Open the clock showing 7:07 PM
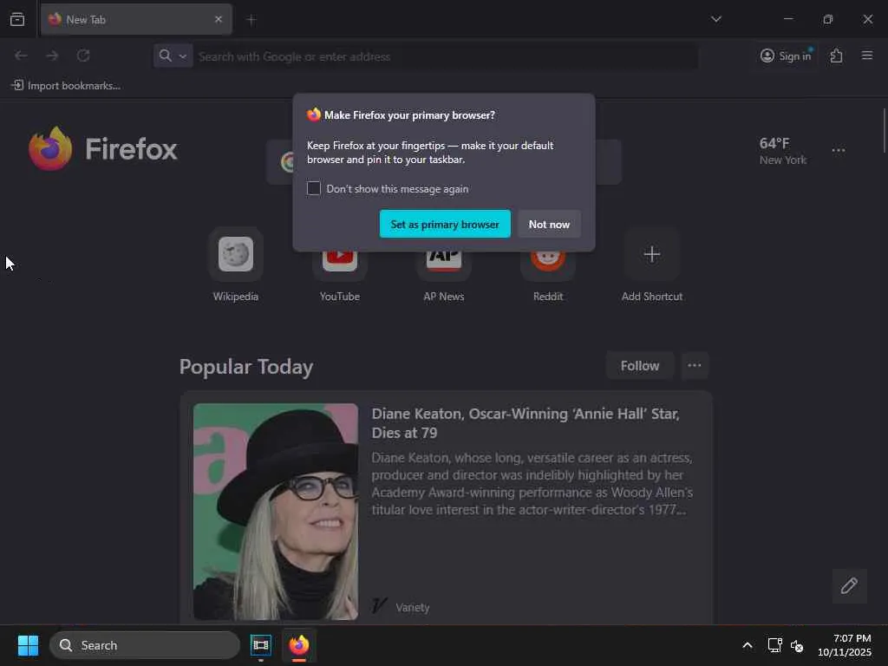The image size is (888, 666). click(x=845, y=645)
